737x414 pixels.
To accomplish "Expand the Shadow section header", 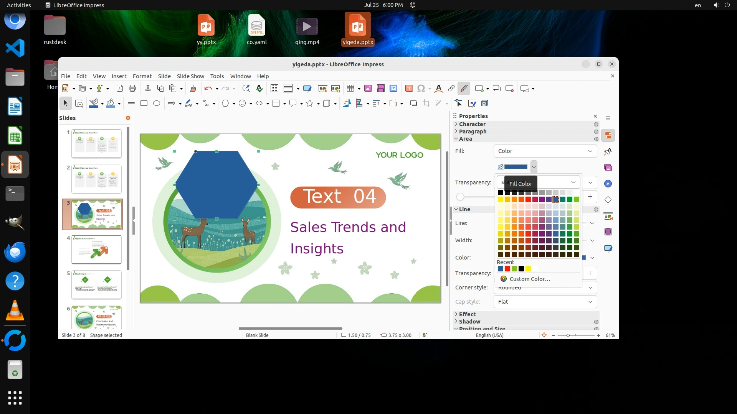I will [469, 322].
